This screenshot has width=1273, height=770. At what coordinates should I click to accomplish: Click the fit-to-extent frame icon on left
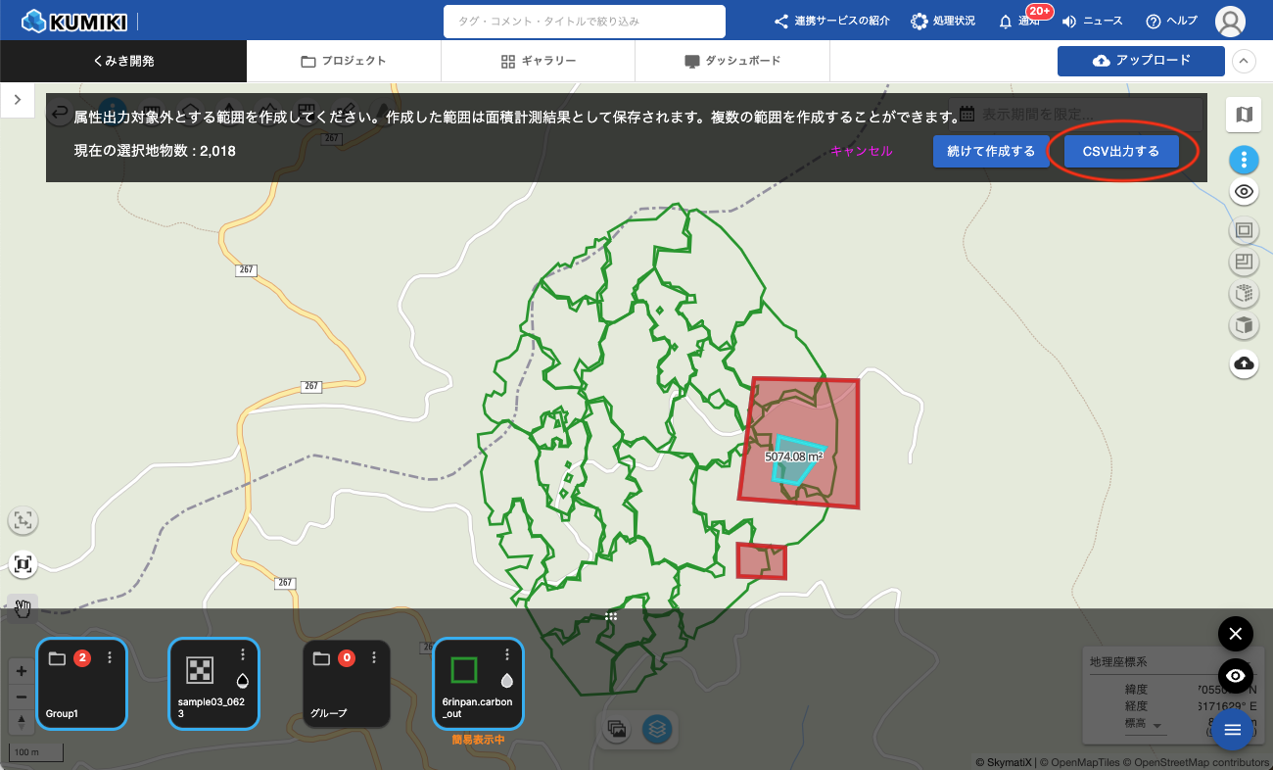[24, 564]
